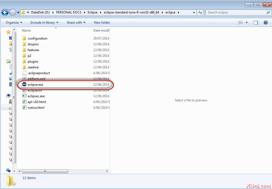Create a new folder with New folder button

point(102,22)
